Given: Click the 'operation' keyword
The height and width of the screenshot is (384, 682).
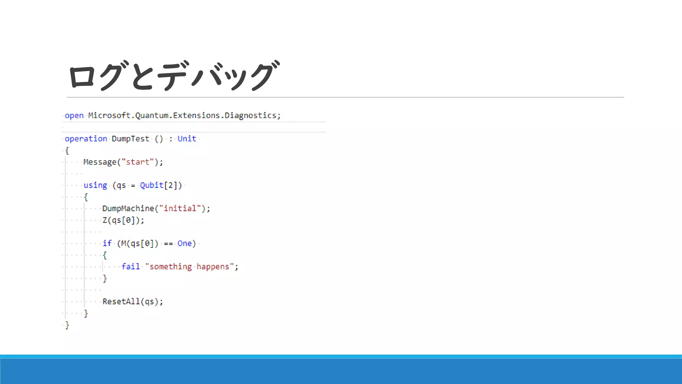Looking at the screenshot, I should pyautogui.click(x=86, y=139).
